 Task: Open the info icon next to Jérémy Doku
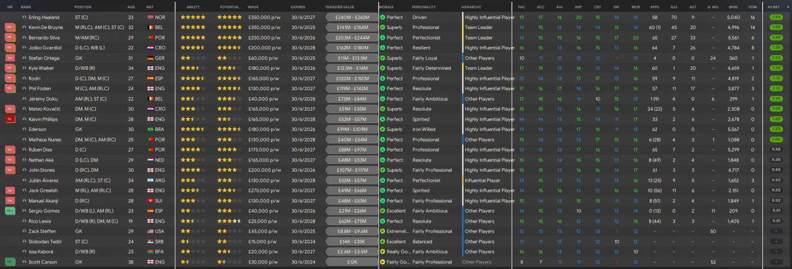pos(24,99)
